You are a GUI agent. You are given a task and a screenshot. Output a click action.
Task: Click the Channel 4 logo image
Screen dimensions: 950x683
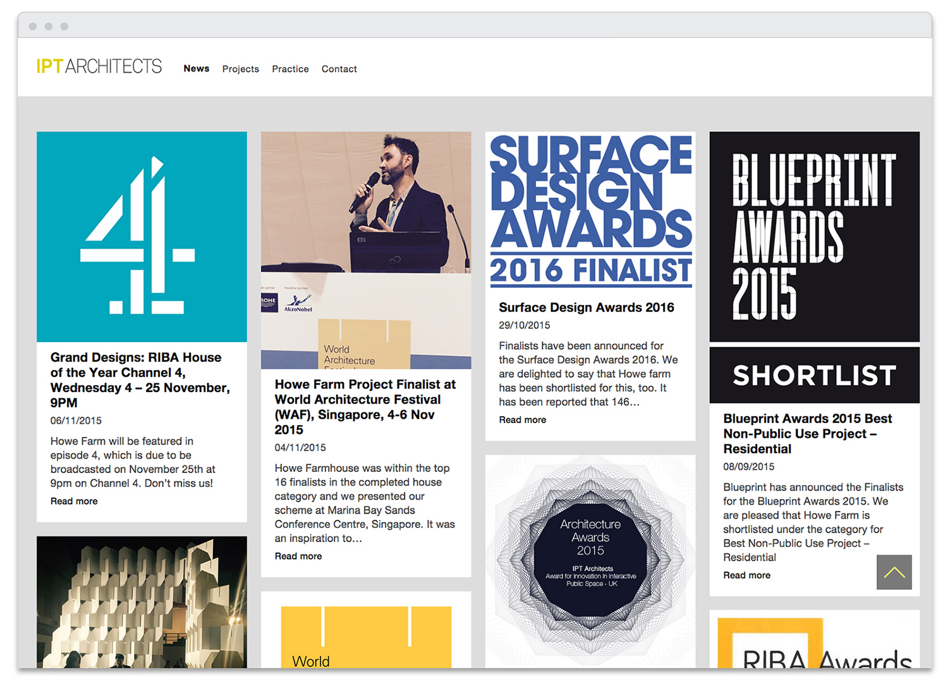pyautogui.click(x=142, y=237)
